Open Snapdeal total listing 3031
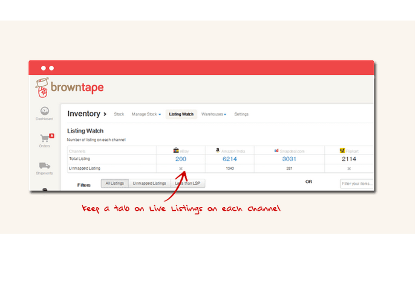The width and height of the screenshot is (418, 302). click(x=289, y=159)
